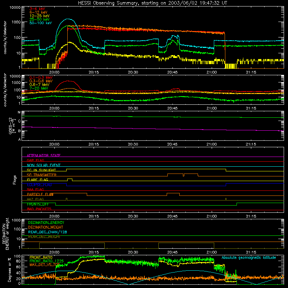Click the REAR_DEC_CHAN/128 legend label

(48, 232)
